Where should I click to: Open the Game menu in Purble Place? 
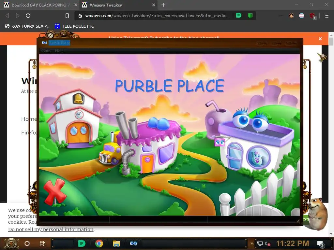point(46,51)
